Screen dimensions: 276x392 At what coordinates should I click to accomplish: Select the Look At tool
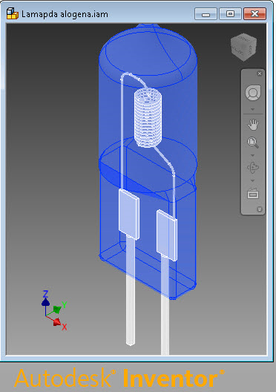253,194
